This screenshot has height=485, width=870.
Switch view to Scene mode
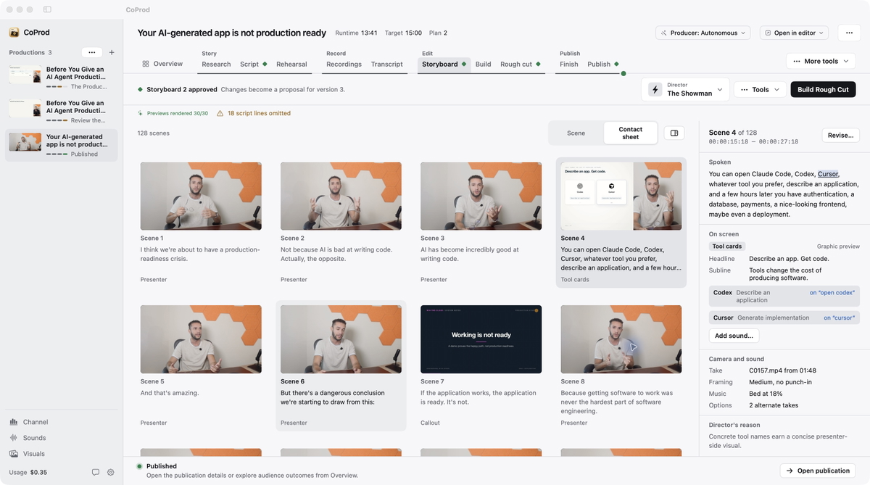(576, 133)
